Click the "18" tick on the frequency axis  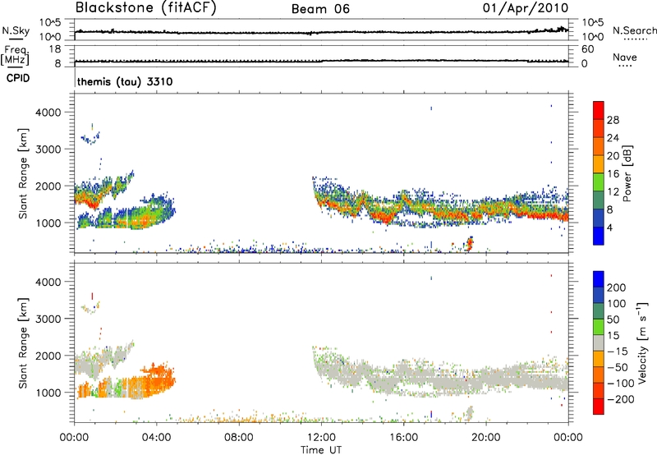coord(56,49)
